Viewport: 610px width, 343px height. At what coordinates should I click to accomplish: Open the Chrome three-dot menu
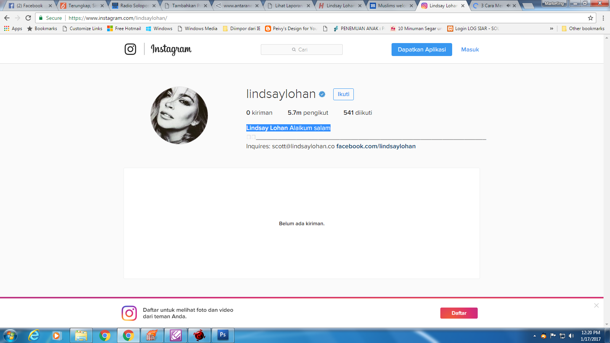coord(603,18)
